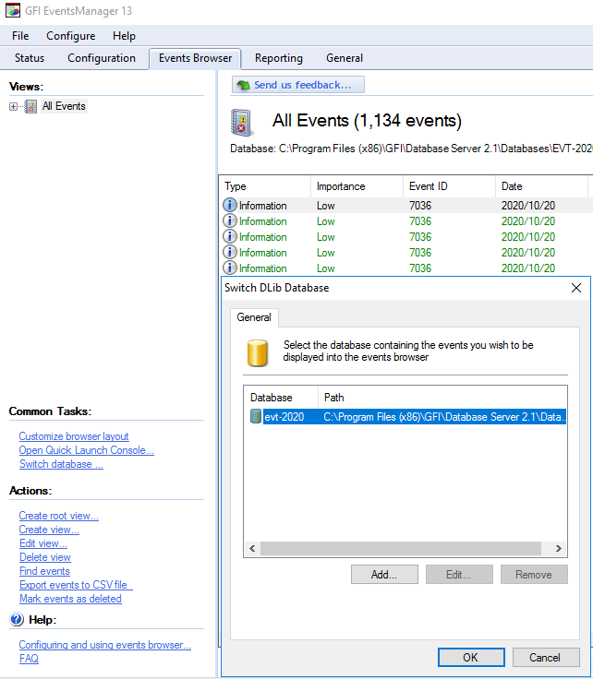Click the Edit... button in dialog
Screen dimensions: 593x679
click(x=459, y=574)
